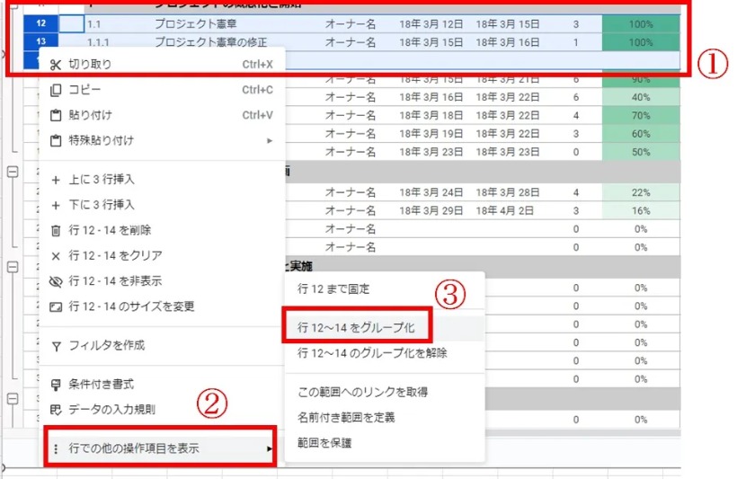Click the 1.1 task number cell
755x479 pixels.
click(x=93, y=24)
